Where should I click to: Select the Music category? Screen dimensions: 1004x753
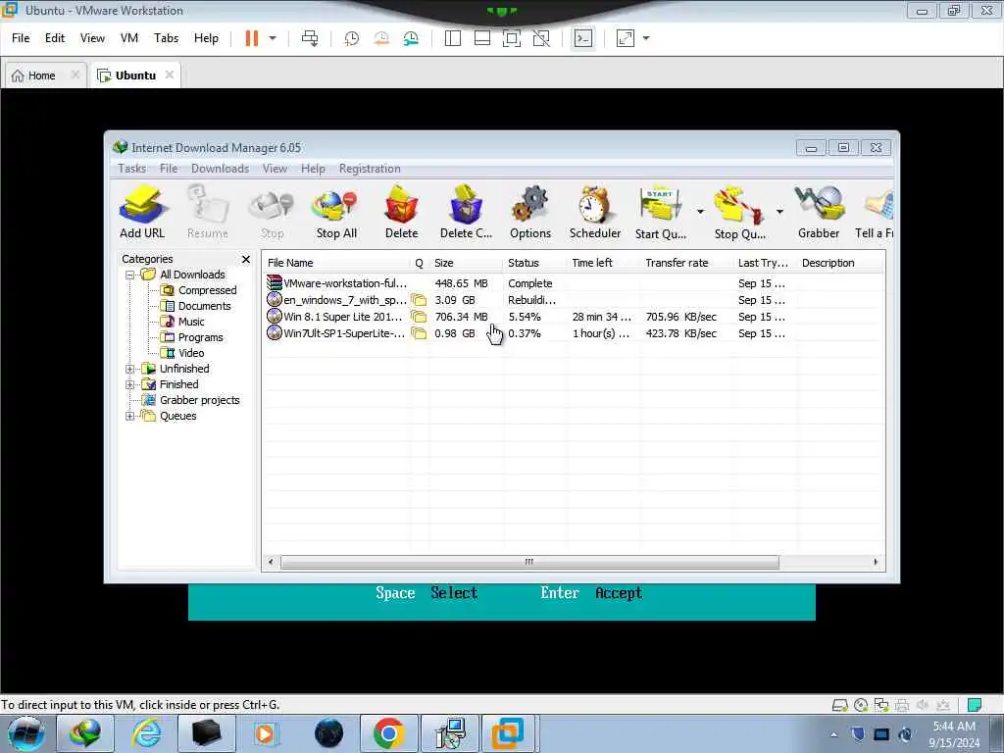pyautogui.click(x=191, y=322)
